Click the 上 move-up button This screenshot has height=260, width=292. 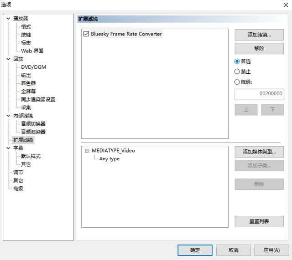[x=246, y=110]
